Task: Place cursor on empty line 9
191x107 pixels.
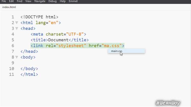Action: coord(73,63)
